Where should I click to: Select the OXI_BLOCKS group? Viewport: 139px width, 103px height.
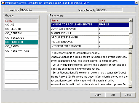pos(21,29)
